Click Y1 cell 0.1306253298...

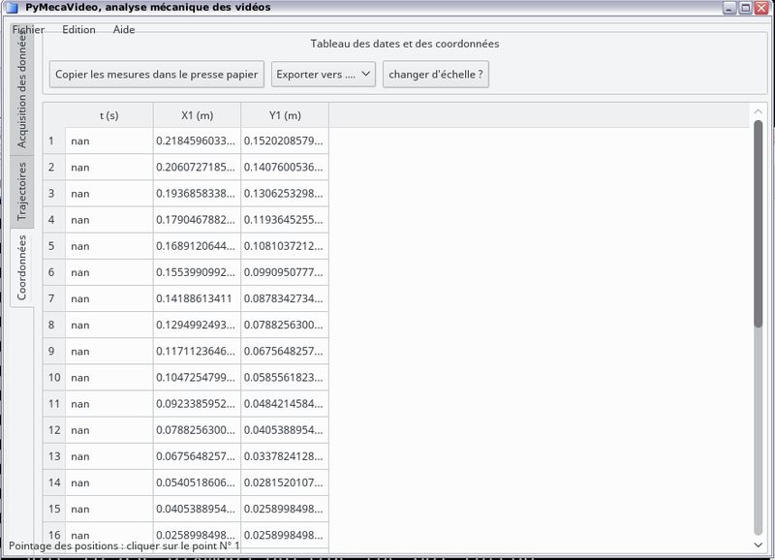[x=285, y=193]
